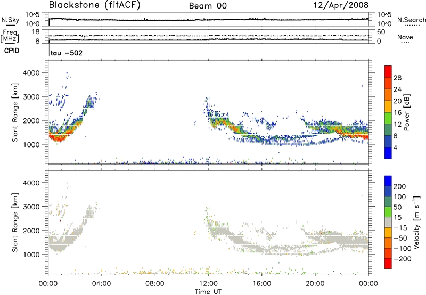Click the red bottom of velocity color bar

pyautogui.click(x=388, y=264)
